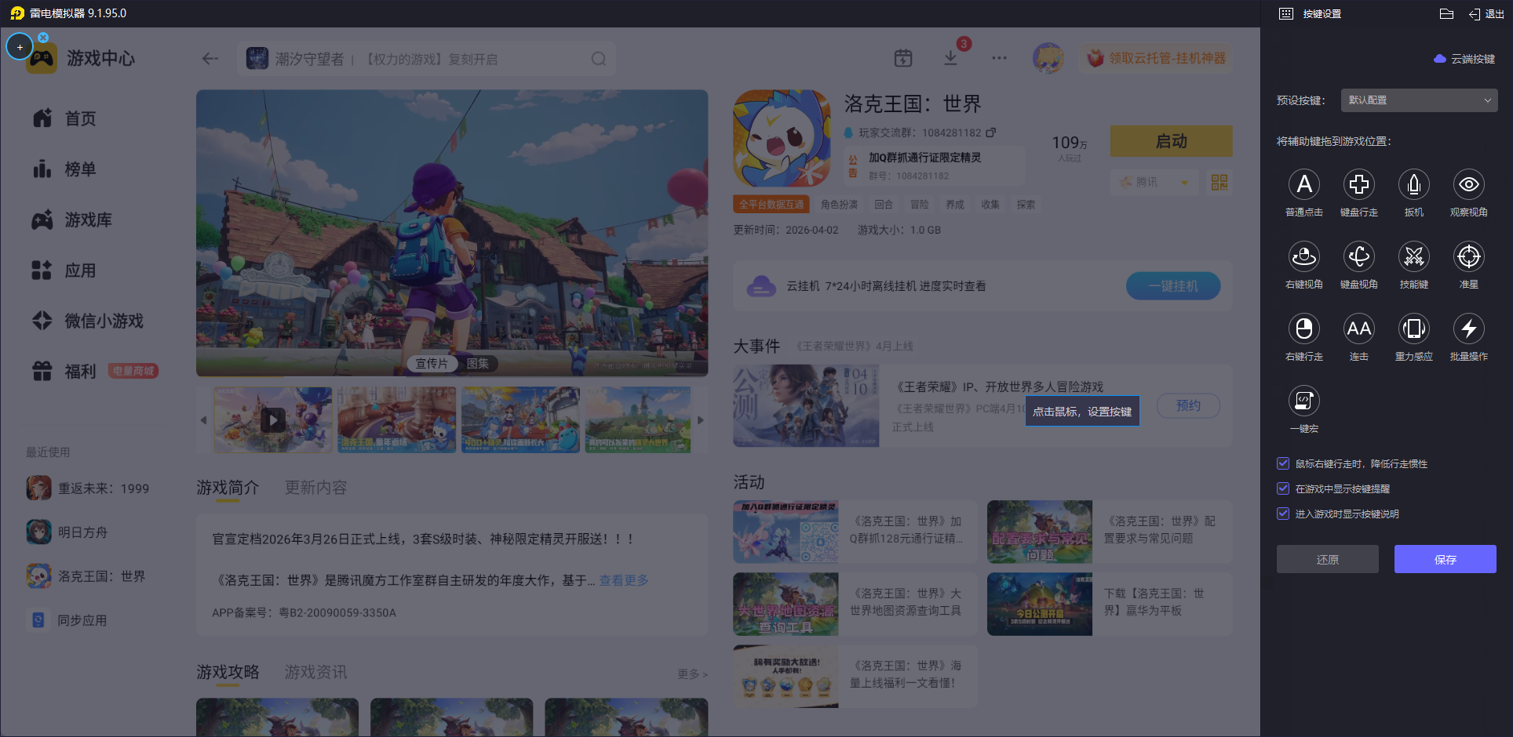Image resolution: width=1513 pixels, height=737 pixels.
Task: Select the 一键宏 macro key icon
Action: coord(1303,401)
